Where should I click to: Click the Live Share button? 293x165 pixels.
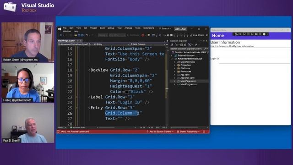pos(197,35)
